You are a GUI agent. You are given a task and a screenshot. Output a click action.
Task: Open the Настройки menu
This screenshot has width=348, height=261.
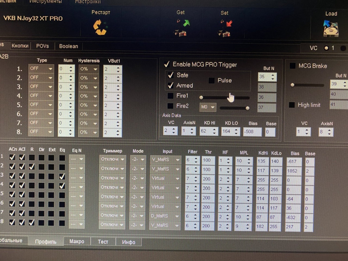point(88,2)
